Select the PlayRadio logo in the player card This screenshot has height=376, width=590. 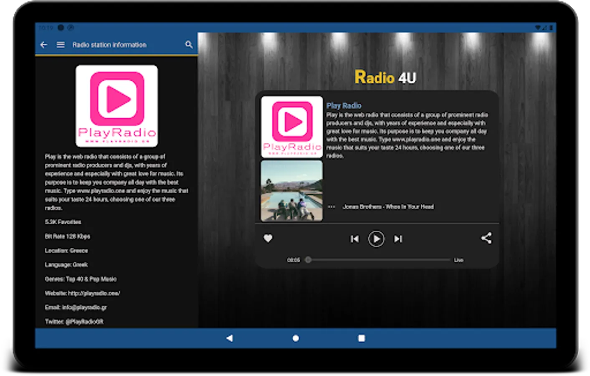(292, 127)
